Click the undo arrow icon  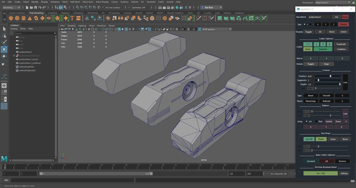point(40,7)
